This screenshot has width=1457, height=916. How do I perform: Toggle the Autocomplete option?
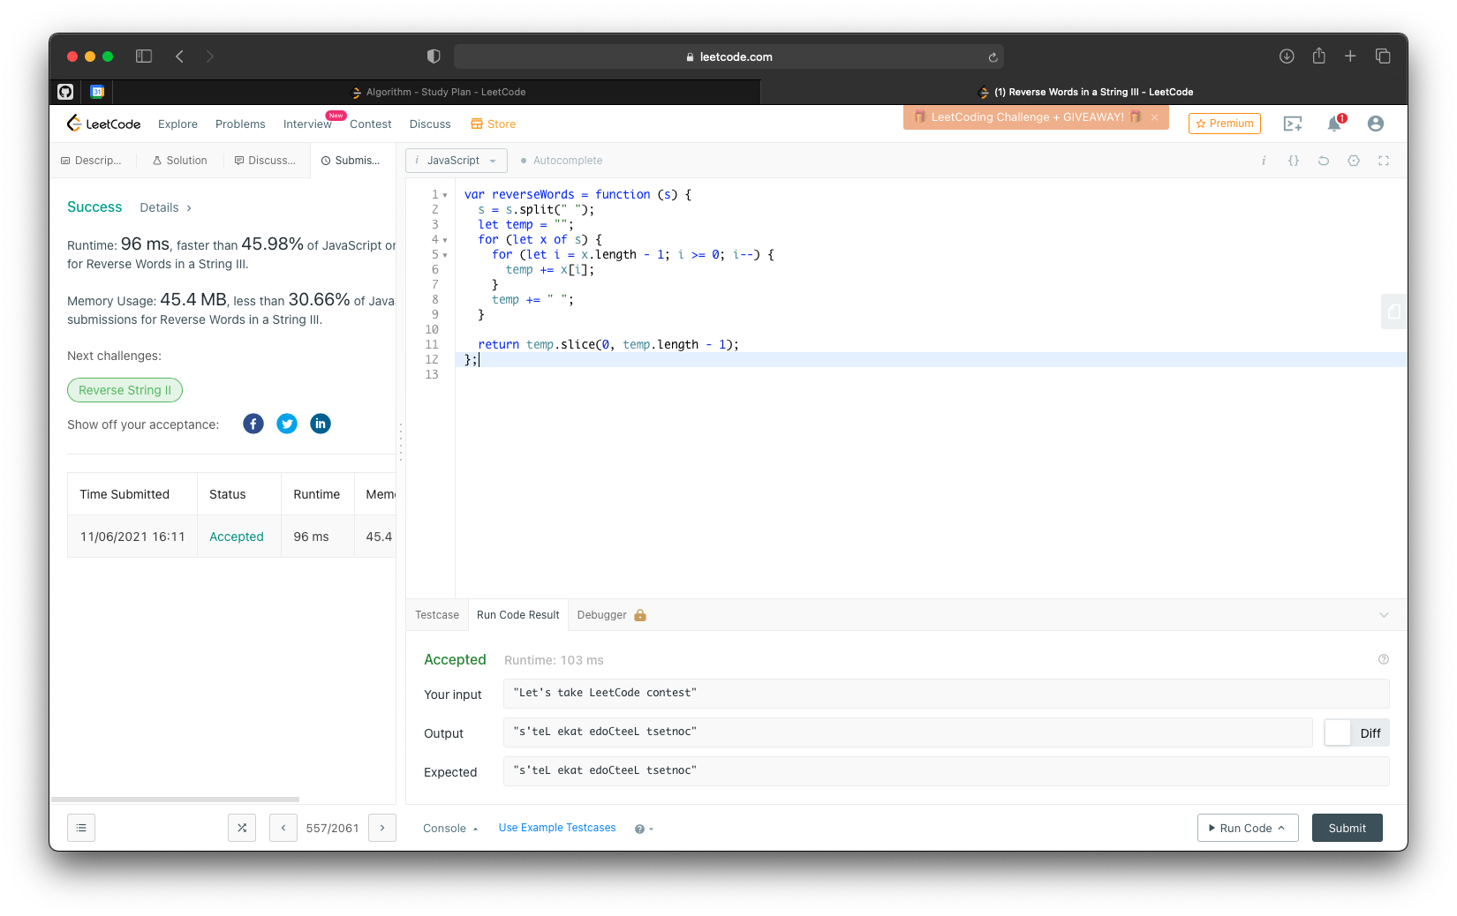(562, 161)
